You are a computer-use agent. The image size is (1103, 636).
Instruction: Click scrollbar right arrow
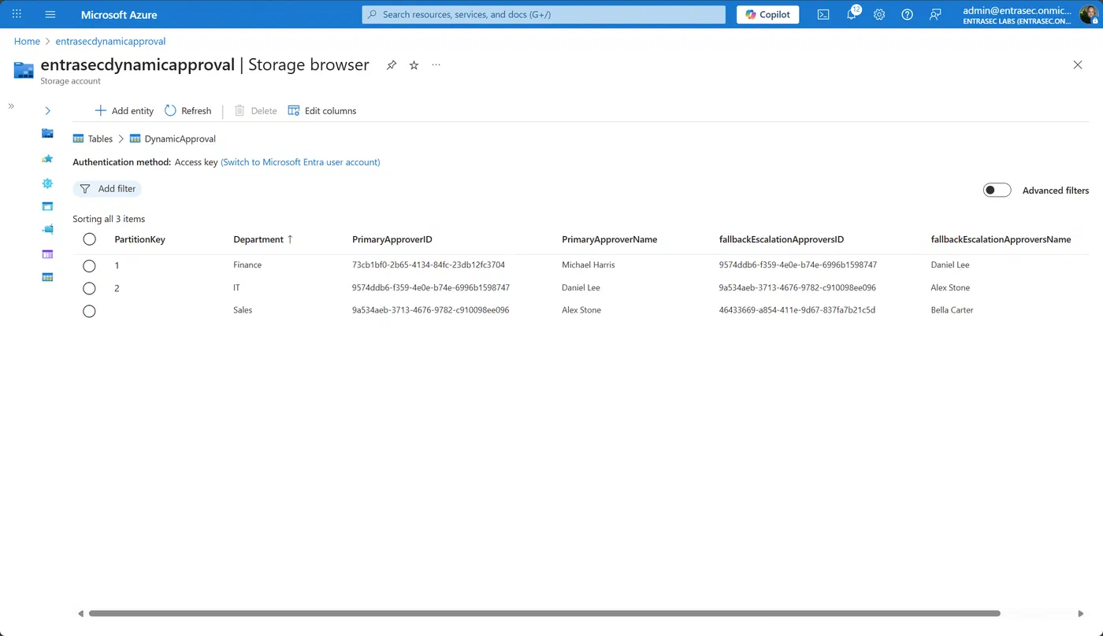(x=1079, y=613)
